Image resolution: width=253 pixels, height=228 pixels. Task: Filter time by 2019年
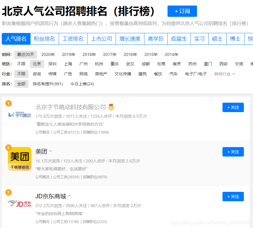pyautogui.click(x=69, y=54)
